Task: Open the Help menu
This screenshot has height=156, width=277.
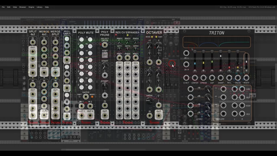Action: click(47, 7)
